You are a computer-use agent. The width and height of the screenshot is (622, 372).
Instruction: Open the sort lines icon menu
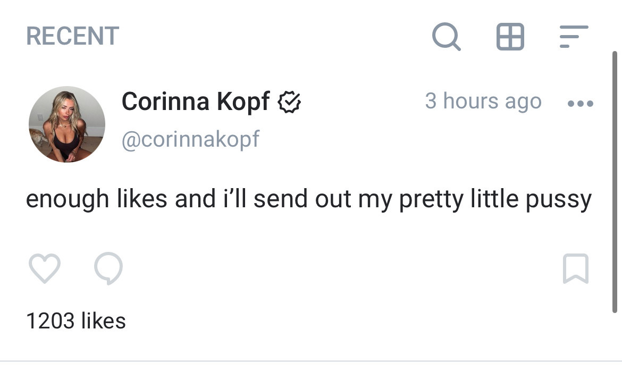coord(574,37)
